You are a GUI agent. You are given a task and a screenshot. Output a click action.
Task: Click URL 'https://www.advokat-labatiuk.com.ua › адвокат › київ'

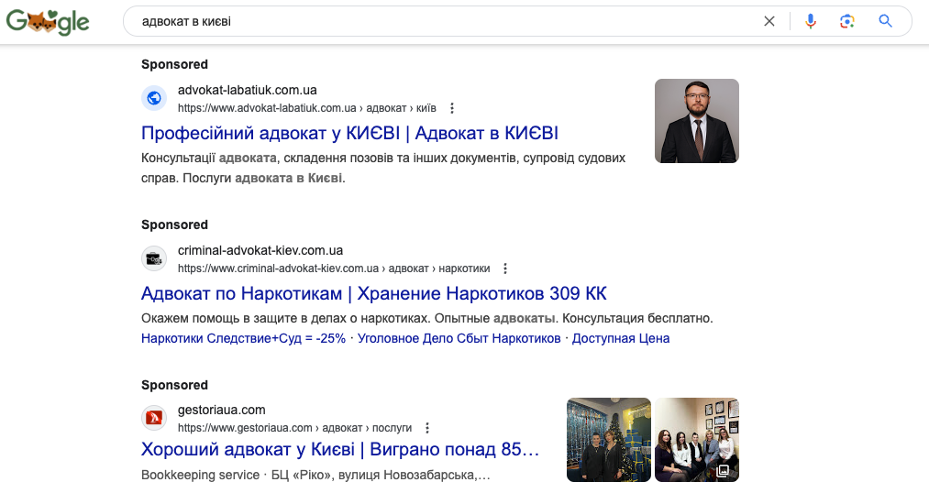tap(307, 108)
